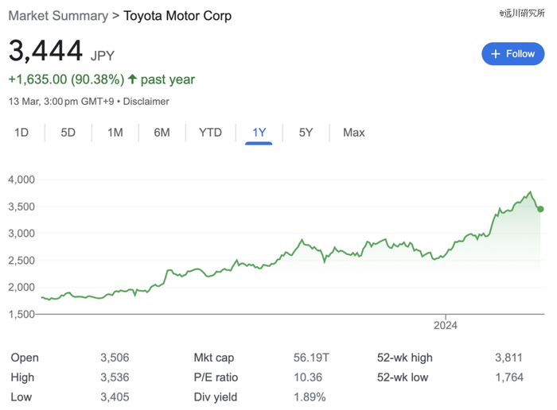Click the Follow button
This screenshot has height=410, width=557.
[512, 54]
